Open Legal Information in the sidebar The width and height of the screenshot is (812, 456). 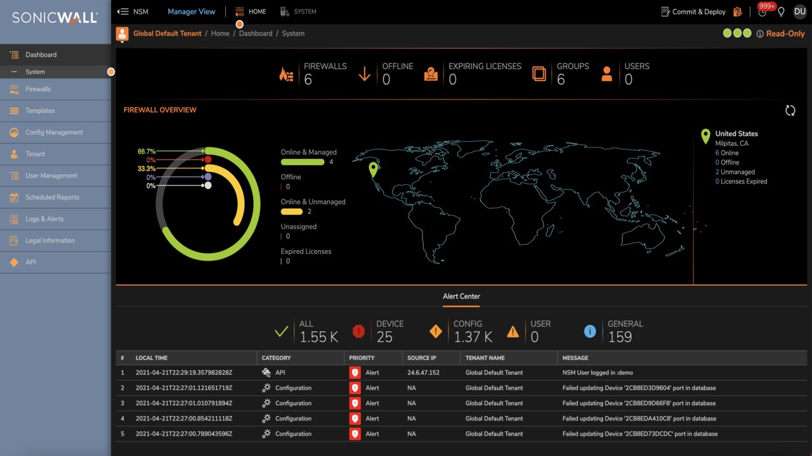coord(55,241)
